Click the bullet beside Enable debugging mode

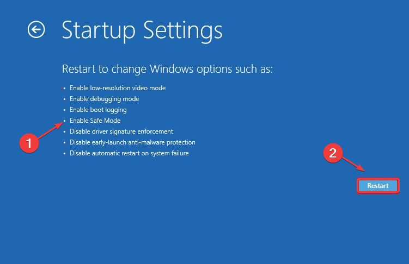(x=64, y=99)
